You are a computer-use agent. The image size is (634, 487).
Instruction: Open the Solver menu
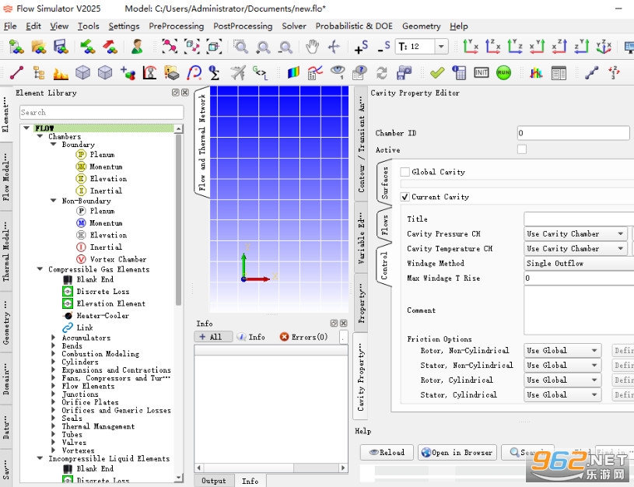(294, 26)
